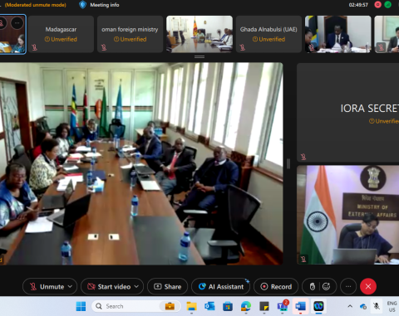399x316 pixels.
Task: Show hidden system tray icons chevron
Action: [350, 306]
